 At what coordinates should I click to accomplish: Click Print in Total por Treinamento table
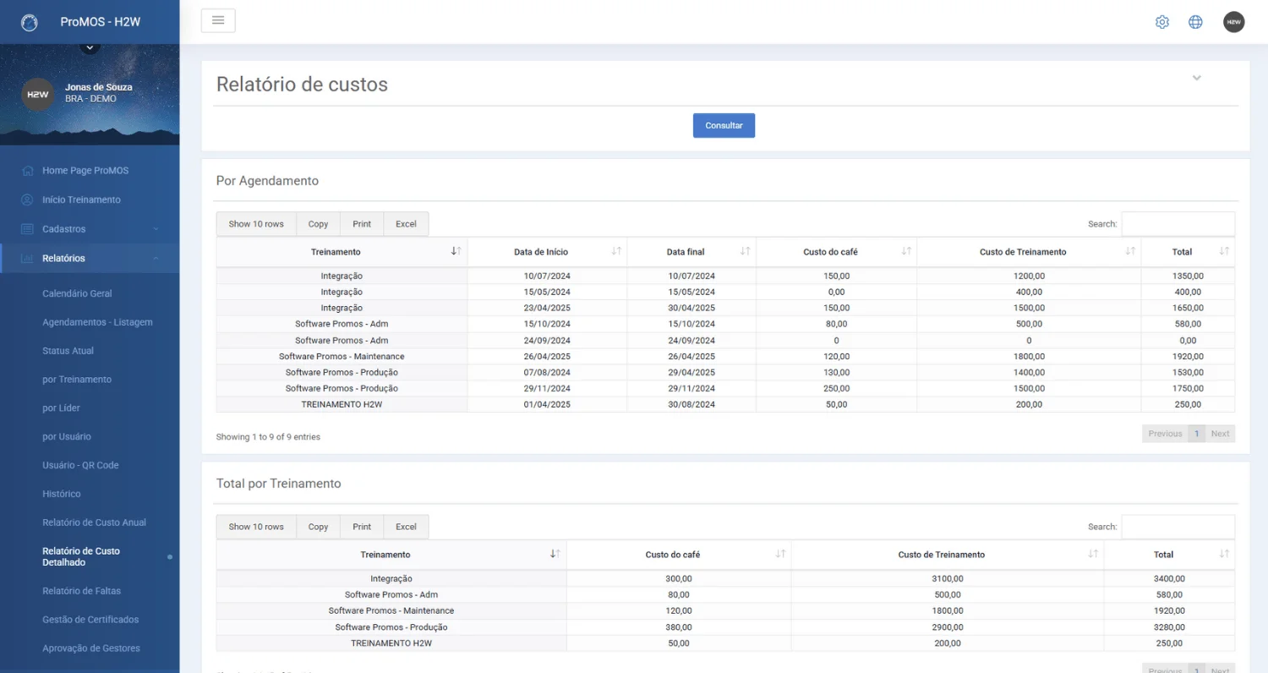tap(362, 527)
